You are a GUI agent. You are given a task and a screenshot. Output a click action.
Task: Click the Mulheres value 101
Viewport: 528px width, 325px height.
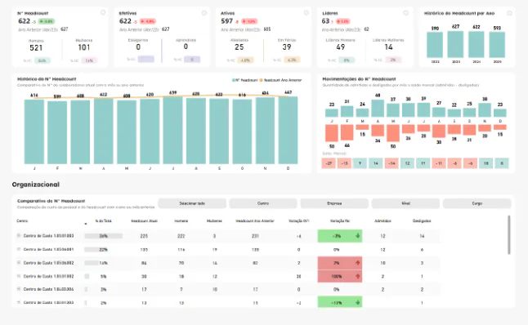pos(84,47)
